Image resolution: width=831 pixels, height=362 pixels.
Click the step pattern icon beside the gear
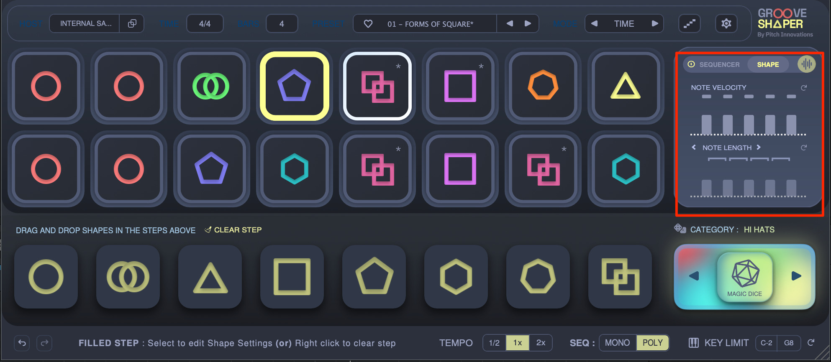click(x=689, y=23)
